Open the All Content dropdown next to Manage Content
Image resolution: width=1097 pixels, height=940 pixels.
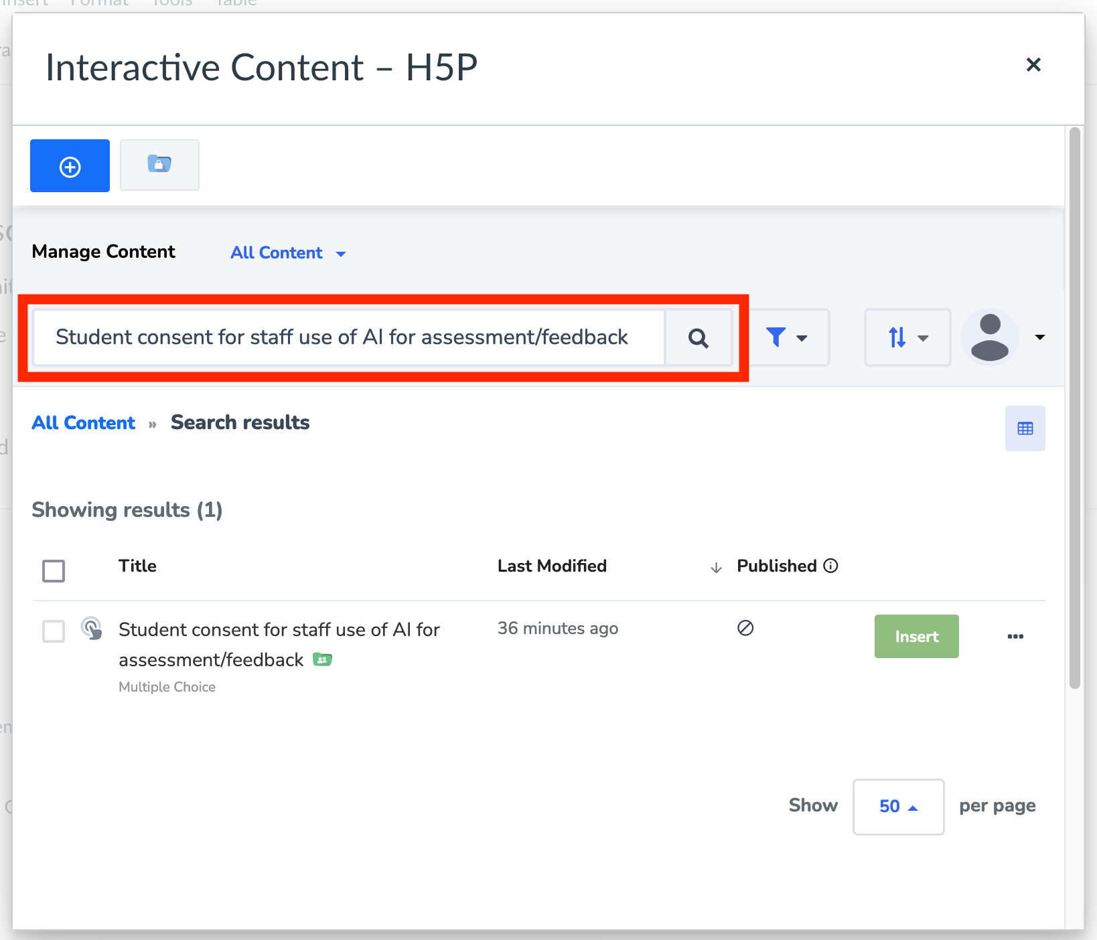click(x=288, y=253)
